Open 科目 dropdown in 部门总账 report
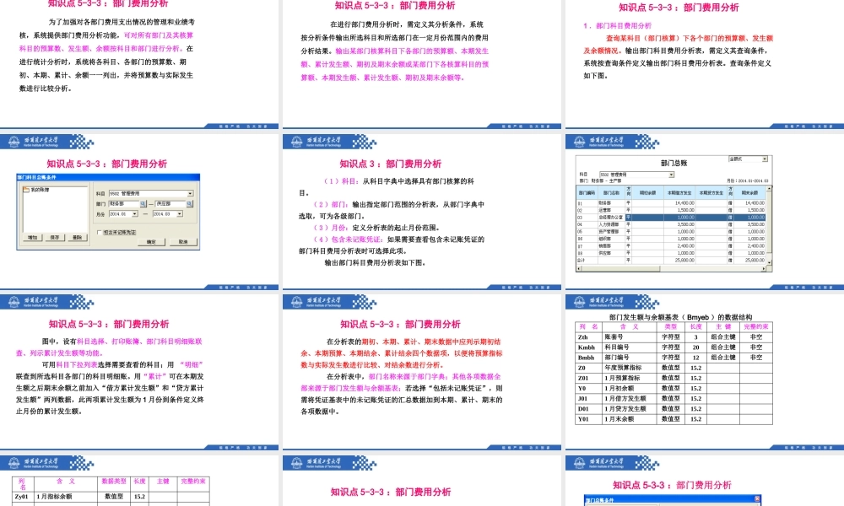This screenshot has width=844, height=506. click(670, 175)
